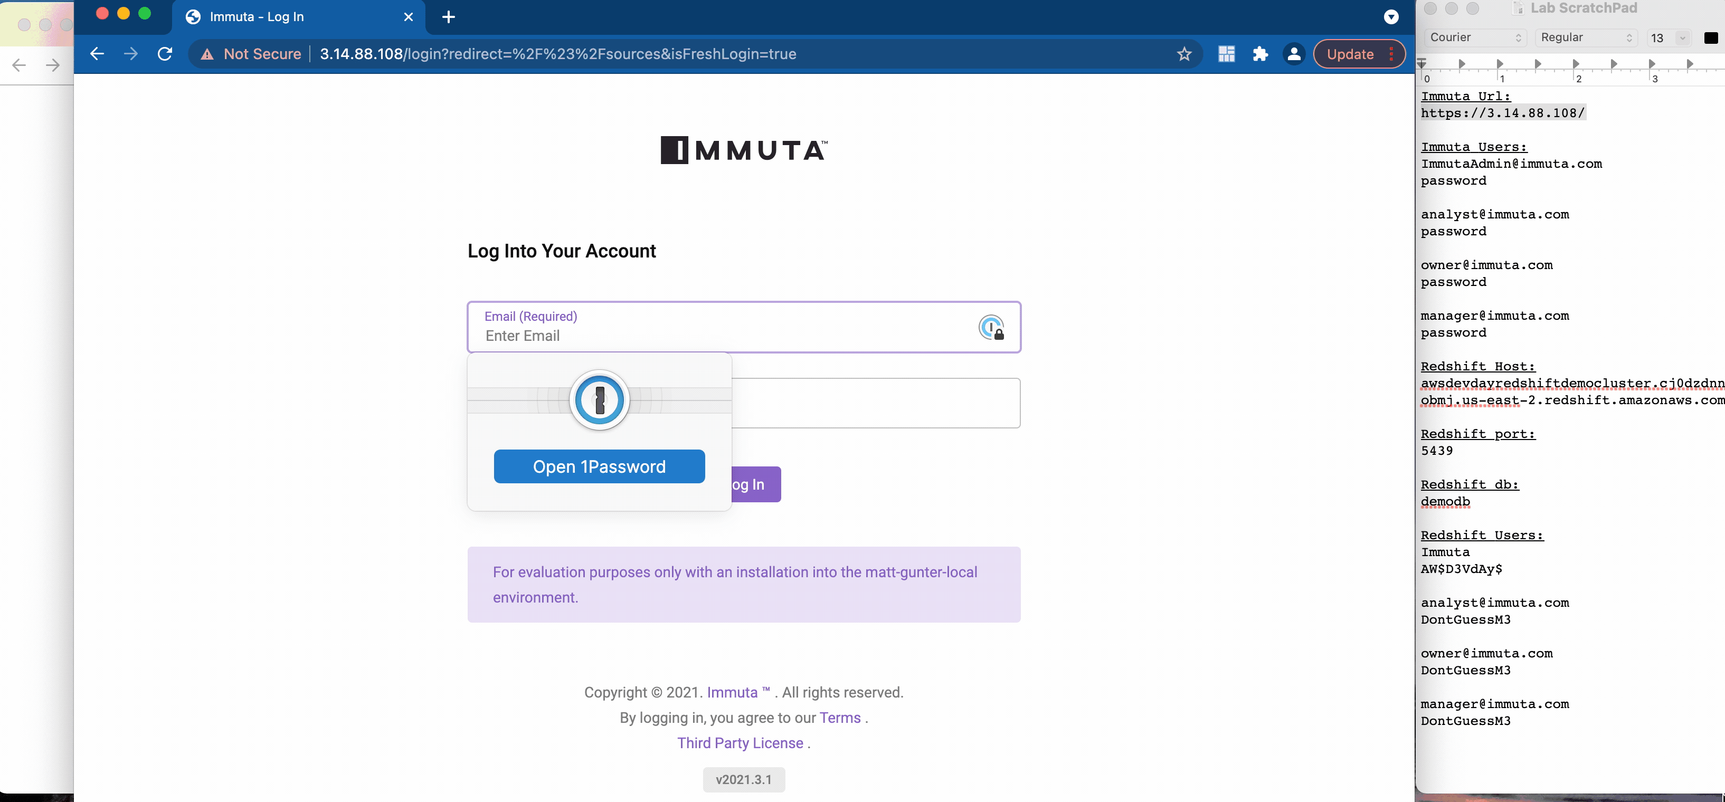1725x802 pixels.
Task: Close the Immuta - Log In tab
Action: (x=409, y=17)
